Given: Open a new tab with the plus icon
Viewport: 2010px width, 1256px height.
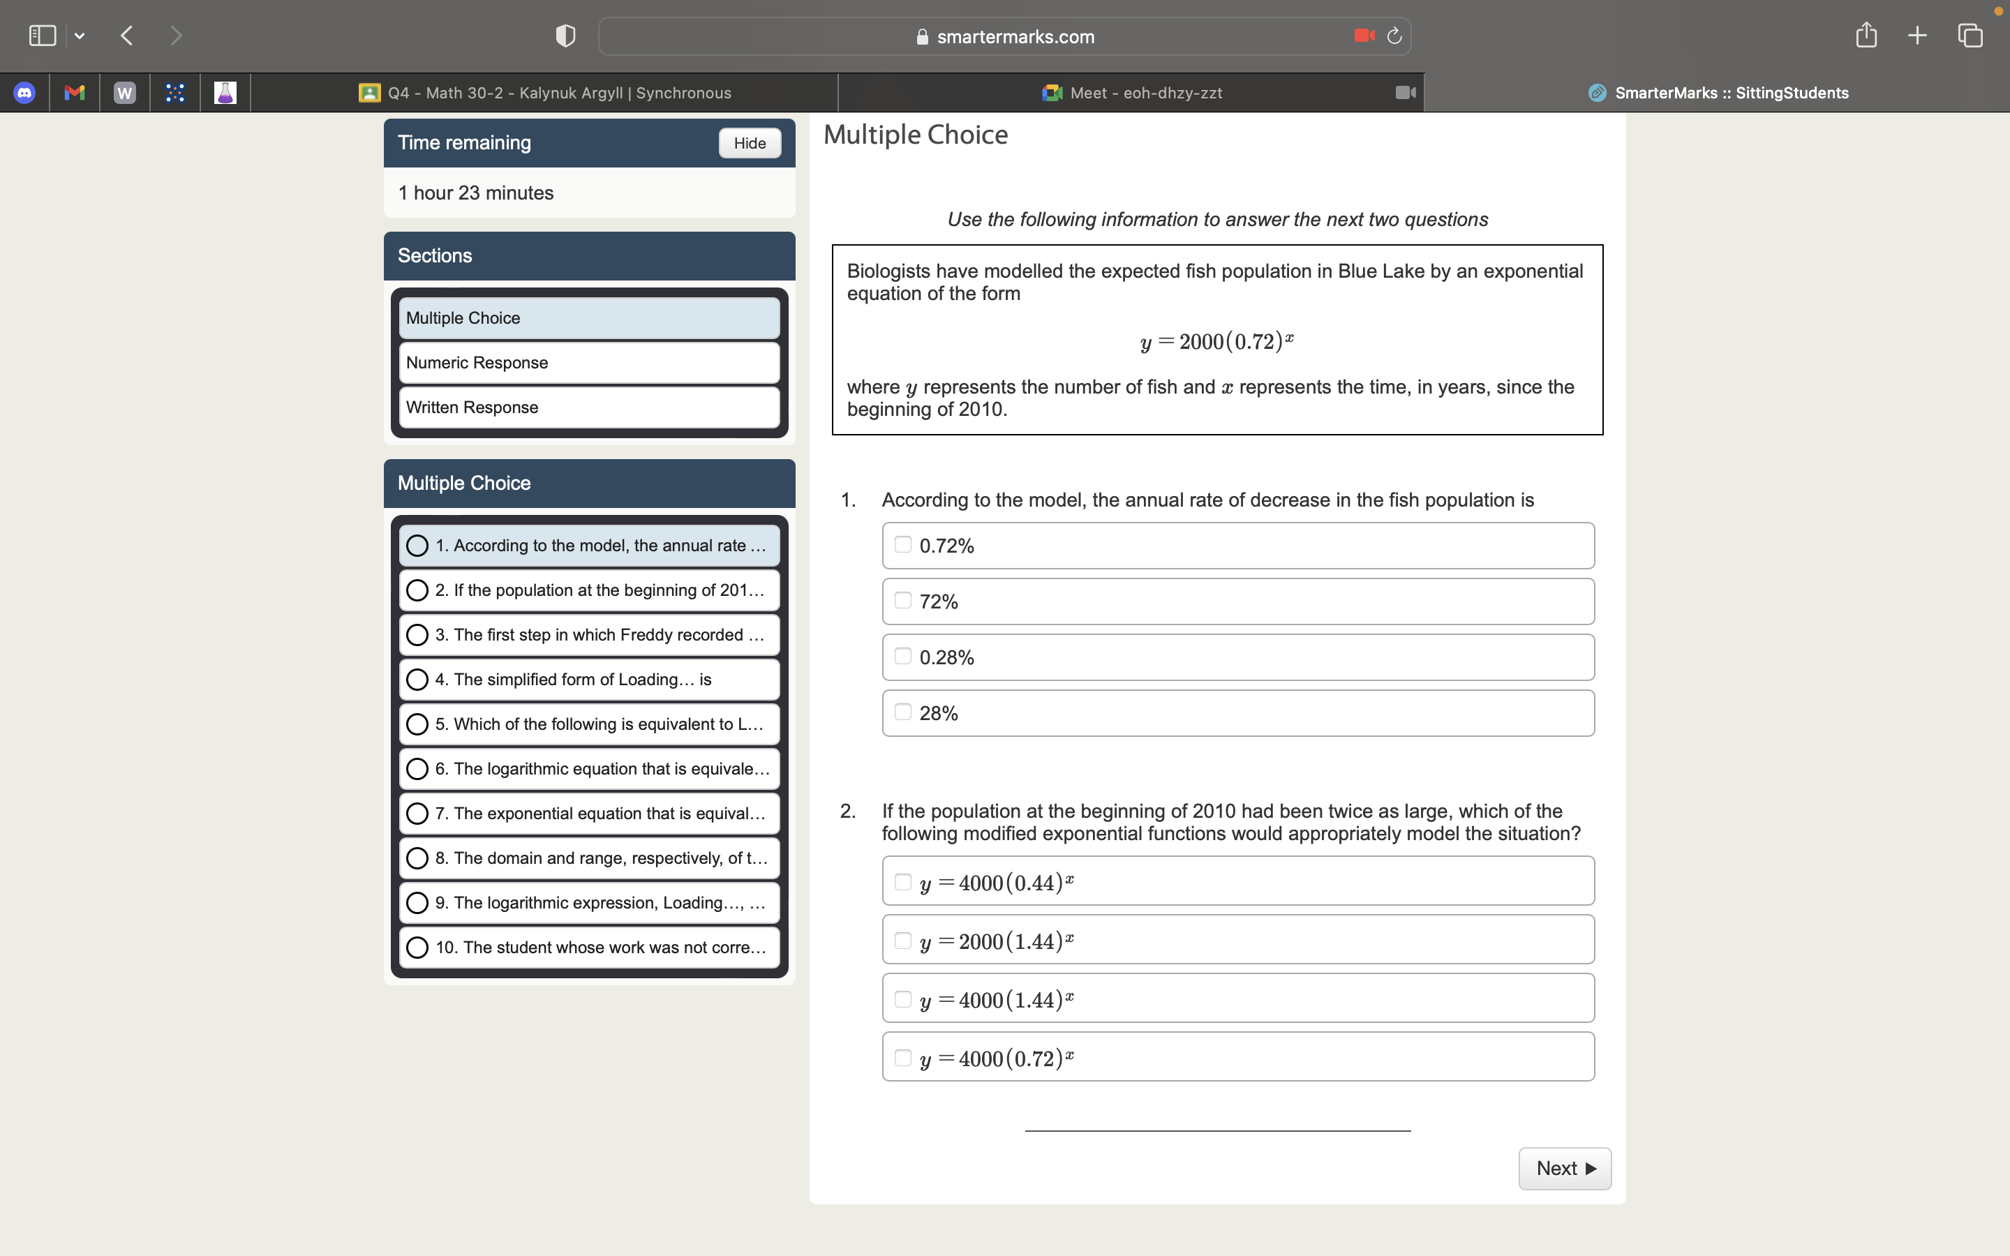Looking at the screenshot, I should [1916, 35].
